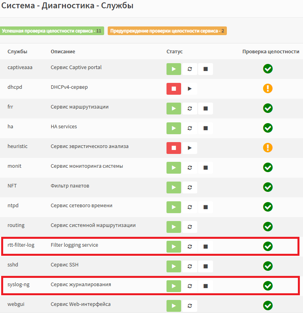The image size is (303, 313).
Task: Restart the ha service
Action: pos(190,128)
